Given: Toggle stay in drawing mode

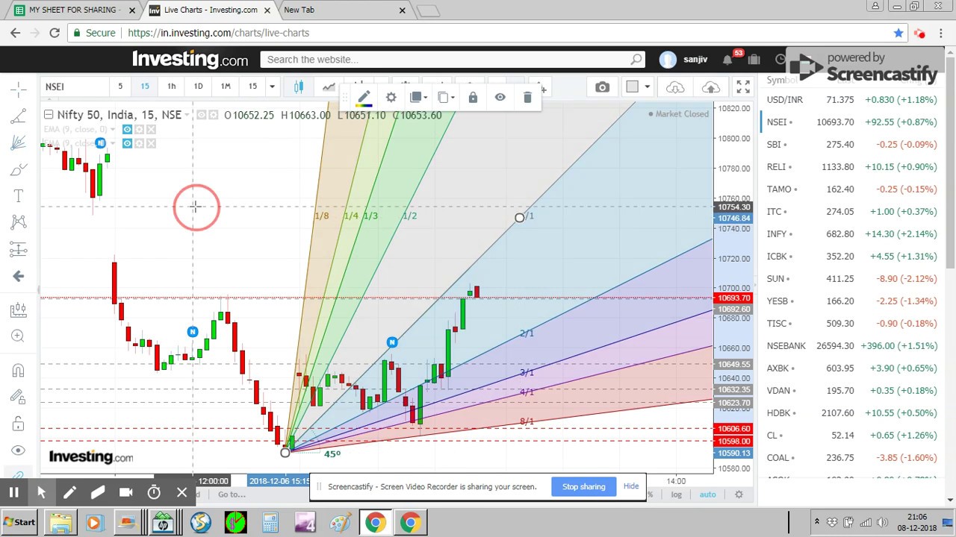Looking at the screenshot, I should [x=19, y=398].
